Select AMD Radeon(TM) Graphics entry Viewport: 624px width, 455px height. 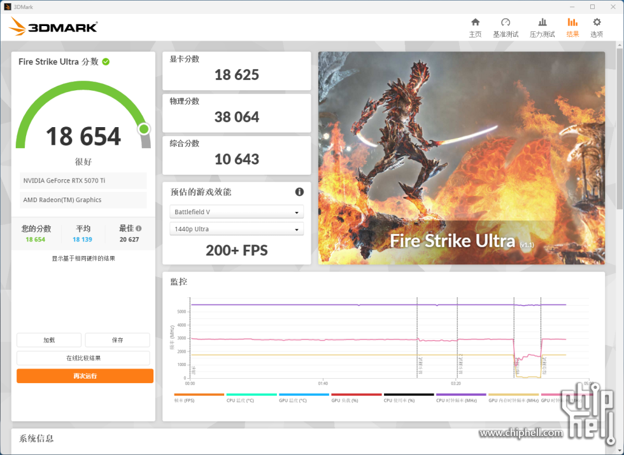coord(83,200)
